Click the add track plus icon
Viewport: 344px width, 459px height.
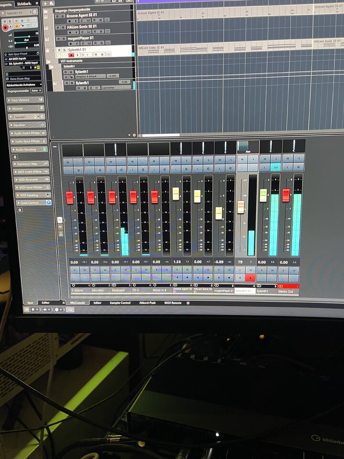45,3
